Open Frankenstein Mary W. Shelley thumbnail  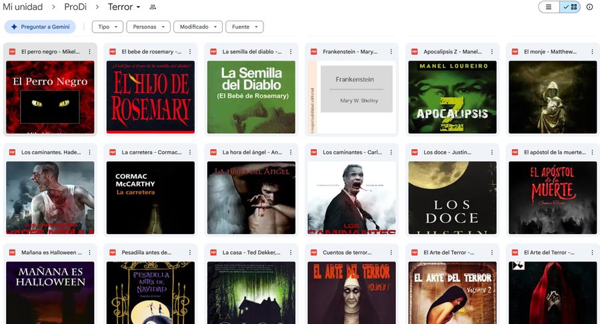[351, 97]
